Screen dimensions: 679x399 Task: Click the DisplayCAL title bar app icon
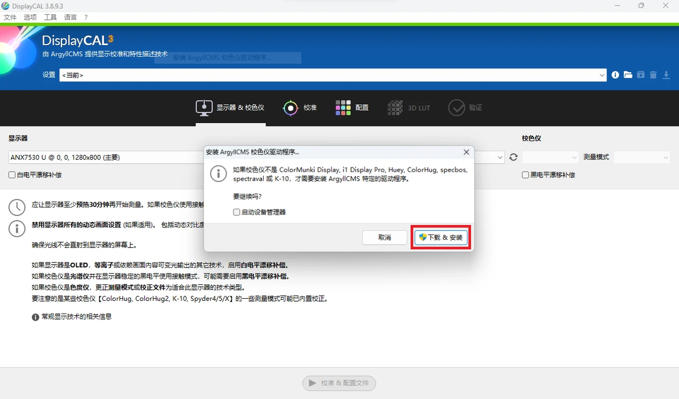click(x=5, y=6)
